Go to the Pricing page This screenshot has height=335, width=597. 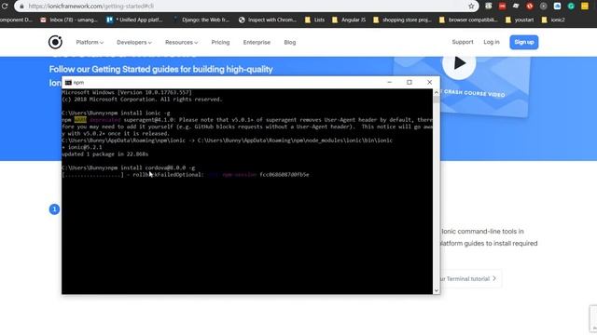pos(220,42)
